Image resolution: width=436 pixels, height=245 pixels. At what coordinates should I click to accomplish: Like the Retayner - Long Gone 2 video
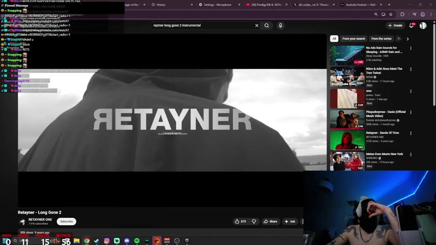[240, 222]
